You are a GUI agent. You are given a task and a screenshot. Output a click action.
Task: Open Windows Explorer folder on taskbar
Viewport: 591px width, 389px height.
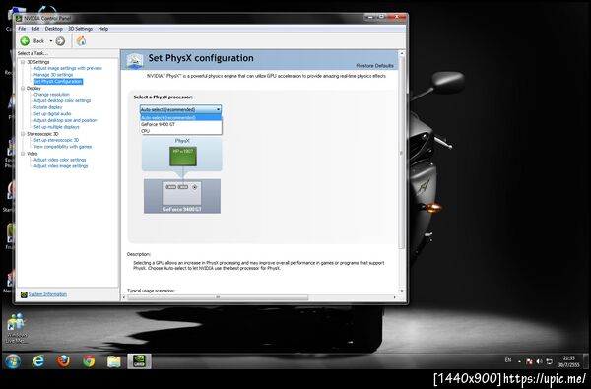coord(114,361)
